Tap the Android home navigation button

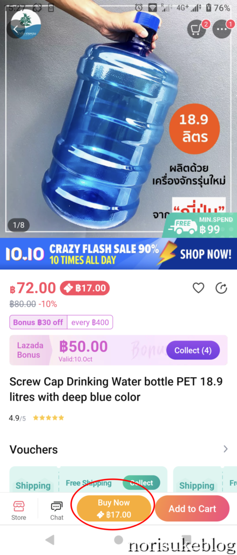(119, 539)
